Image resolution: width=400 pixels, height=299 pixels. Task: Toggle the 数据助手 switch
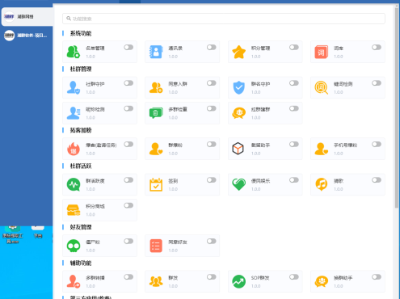pos(294,145)
